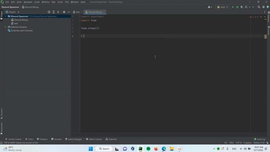Screen dimensions: 270x152
Task: Open File Explorer from the taskbar
Action: [172, 149]
